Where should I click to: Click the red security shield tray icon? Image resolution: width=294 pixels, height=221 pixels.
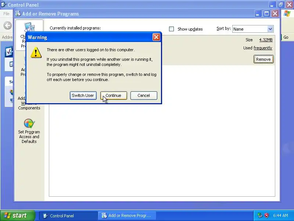pos(266,215)
